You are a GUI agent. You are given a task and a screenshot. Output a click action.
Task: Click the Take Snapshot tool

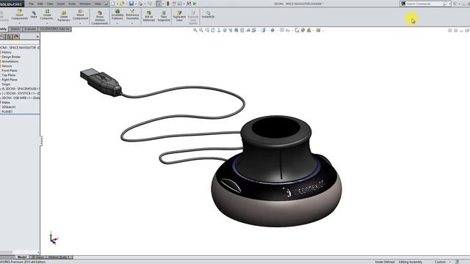point(164,16)
